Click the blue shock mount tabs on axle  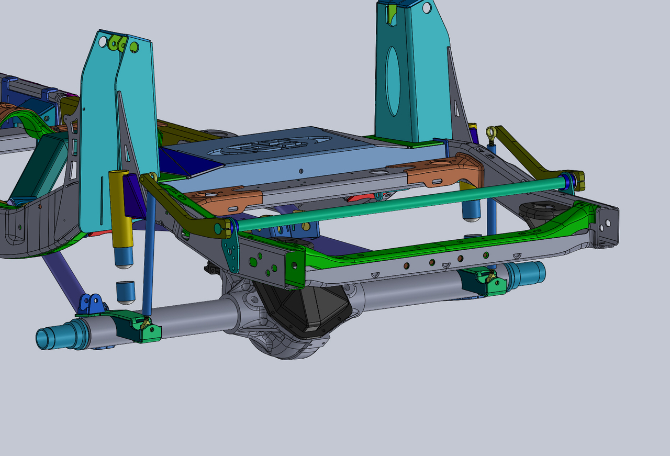(91, 304)
